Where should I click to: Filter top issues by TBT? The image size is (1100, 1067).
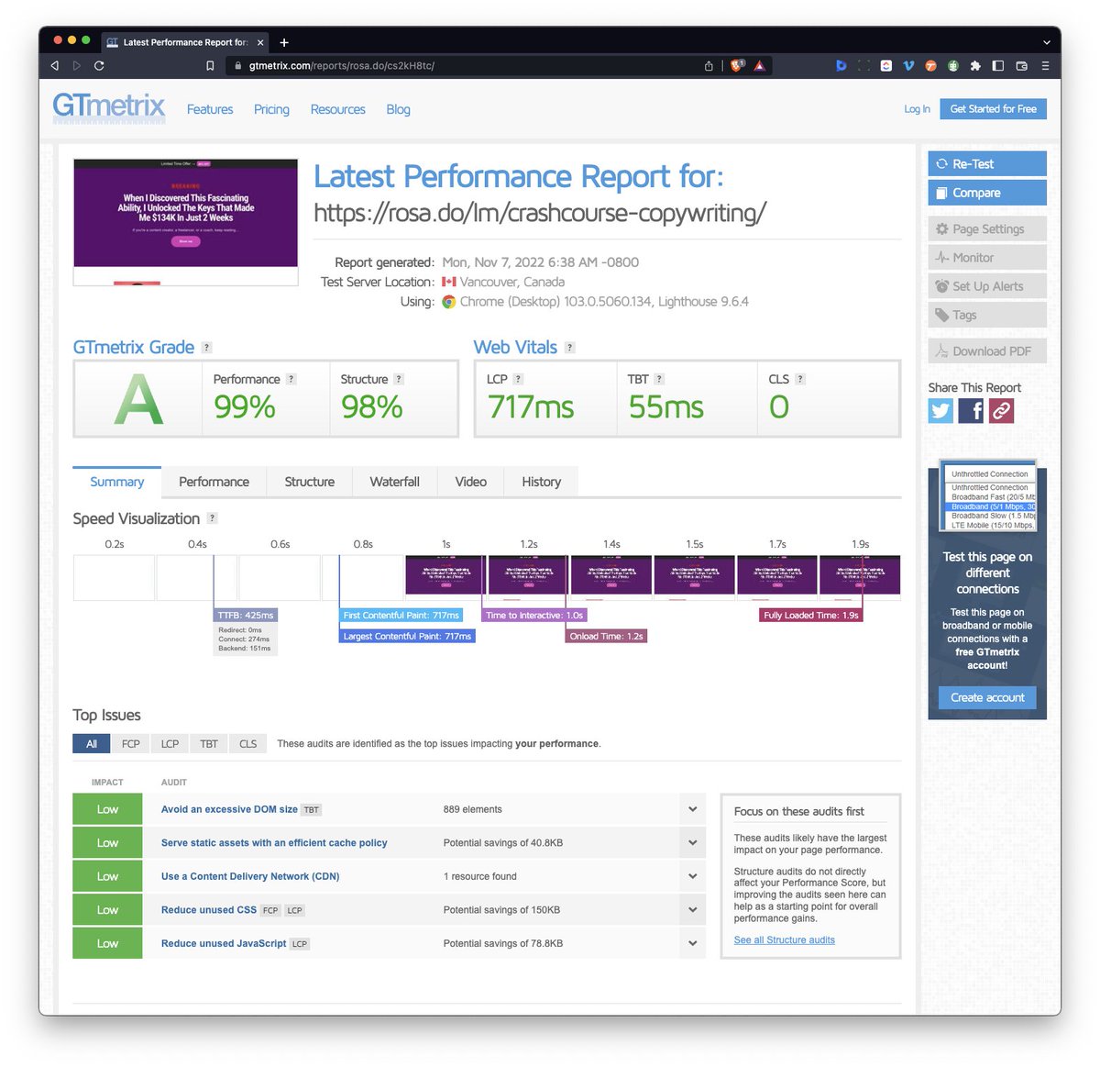[209, 743]
